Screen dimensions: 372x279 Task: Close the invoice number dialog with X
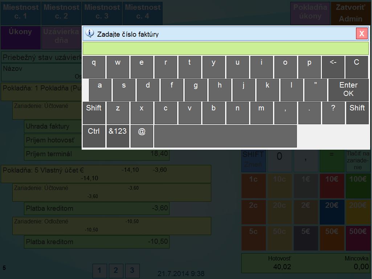click(361, 34)
